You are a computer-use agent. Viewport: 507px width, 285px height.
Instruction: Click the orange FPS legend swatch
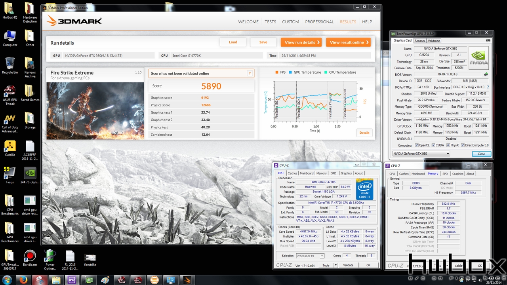277,72
